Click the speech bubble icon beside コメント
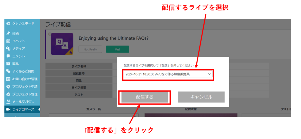Viewport: 301px width, 139px height. (8, 56)
